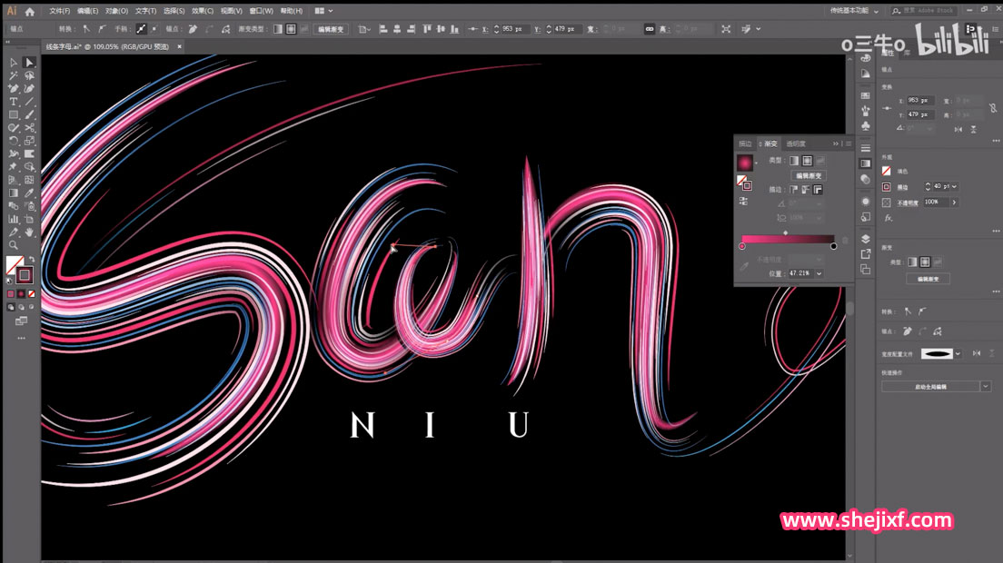1003x563 pixels.
Task: Select the black gradient color stop
Action: tap(833, 246)
